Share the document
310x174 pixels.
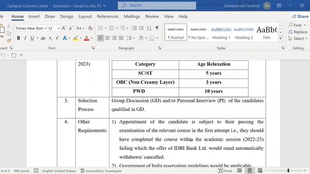(x=300, y=16)
